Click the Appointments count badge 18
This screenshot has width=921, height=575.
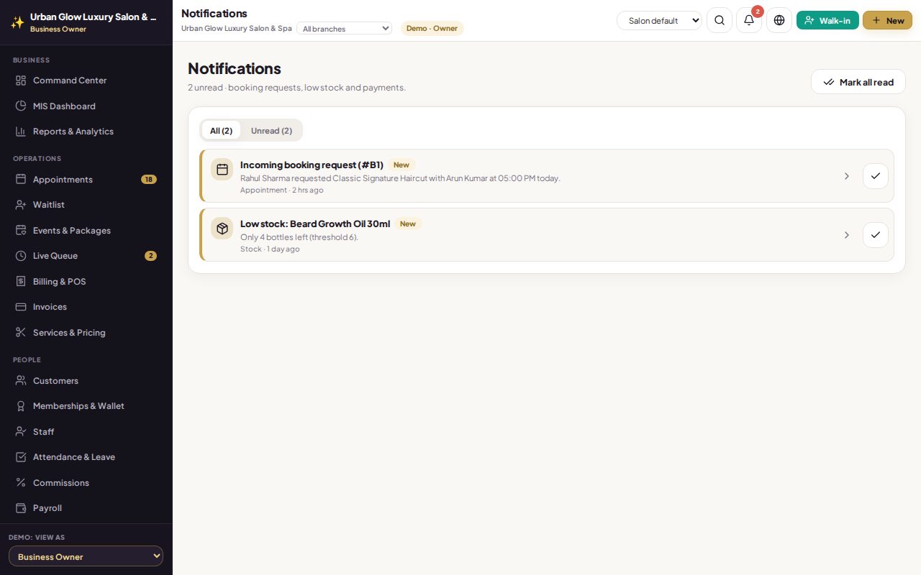coord(149,179)
